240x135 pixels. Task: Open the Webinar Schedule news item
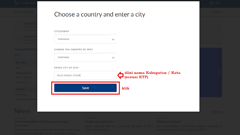point(168,121)
